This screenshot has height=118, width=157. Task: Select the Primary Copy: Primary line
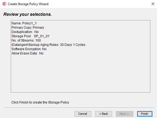pos(28,28)
